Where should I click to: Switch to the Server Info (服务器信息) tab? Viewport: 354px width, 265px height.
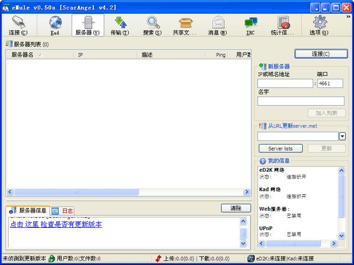tap(27, 211)
